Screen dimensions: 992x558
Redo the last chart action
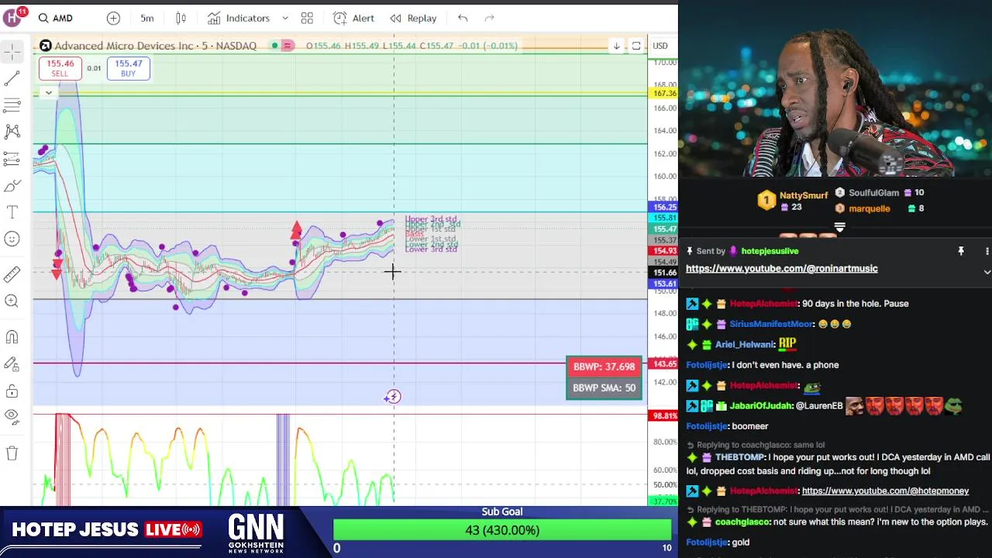[x=489, y=18]
